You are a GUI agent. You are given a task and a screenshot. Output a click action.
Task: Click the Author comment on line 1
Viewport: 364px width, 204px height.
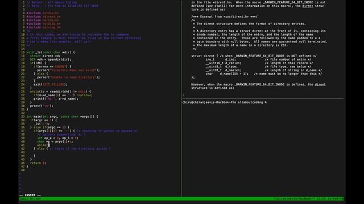(x=52, y=2)
